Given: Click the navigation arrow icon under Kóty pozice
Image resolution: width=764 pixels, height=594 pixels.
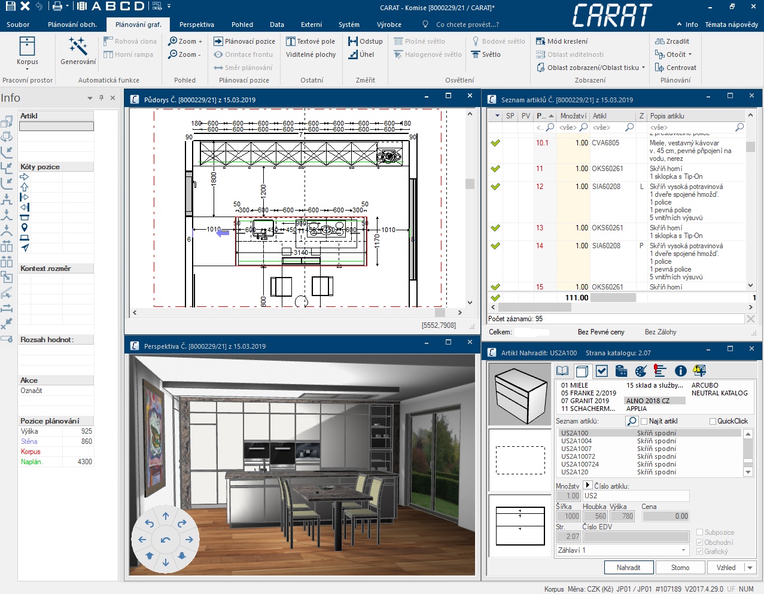Looking at the screenshot, I should pyautogui.click(x=25, y=248).
